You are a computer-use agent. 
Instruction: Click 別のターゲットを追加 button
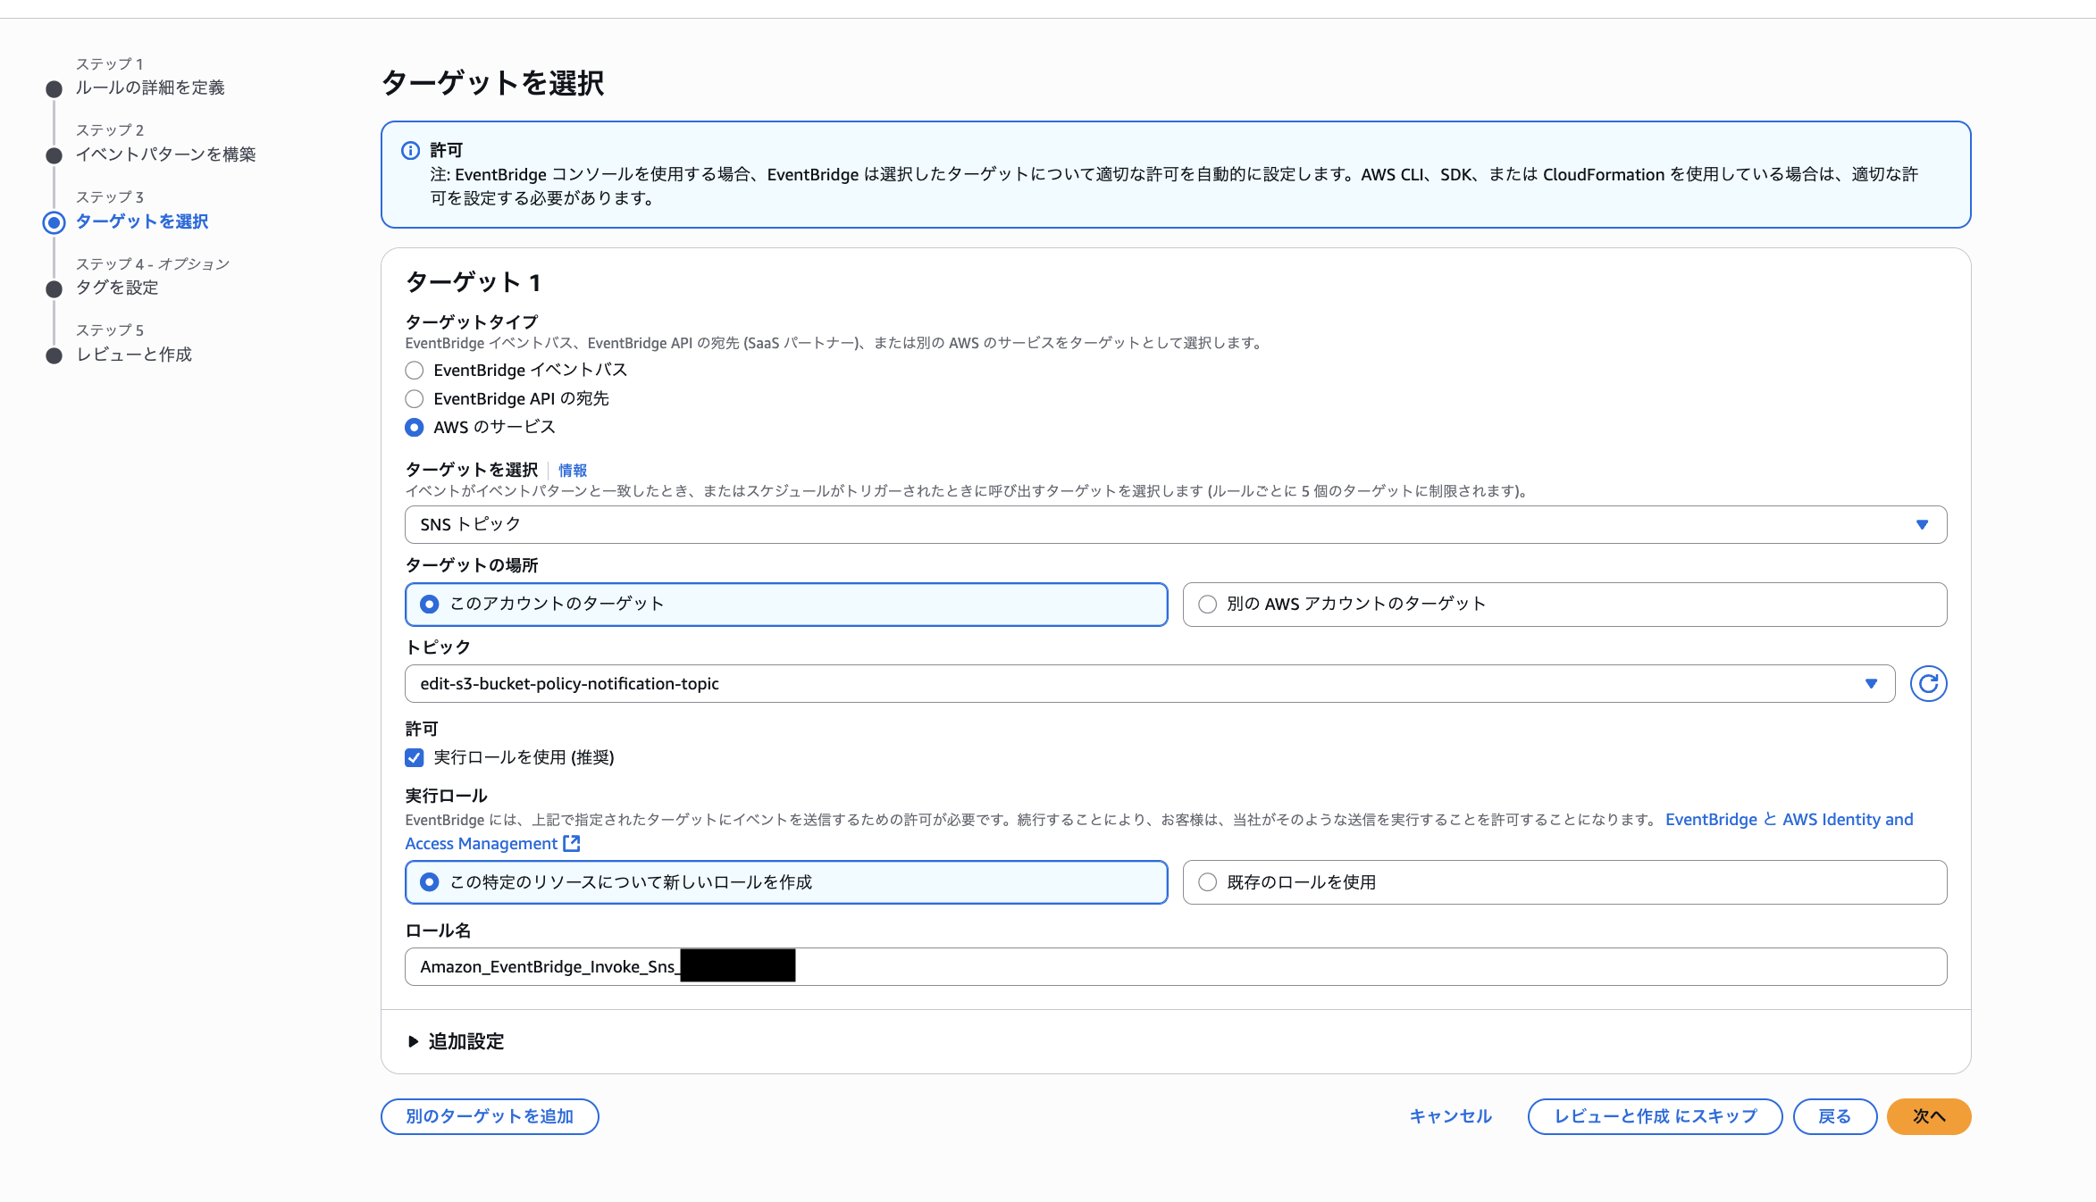[x=490, y=1116]
